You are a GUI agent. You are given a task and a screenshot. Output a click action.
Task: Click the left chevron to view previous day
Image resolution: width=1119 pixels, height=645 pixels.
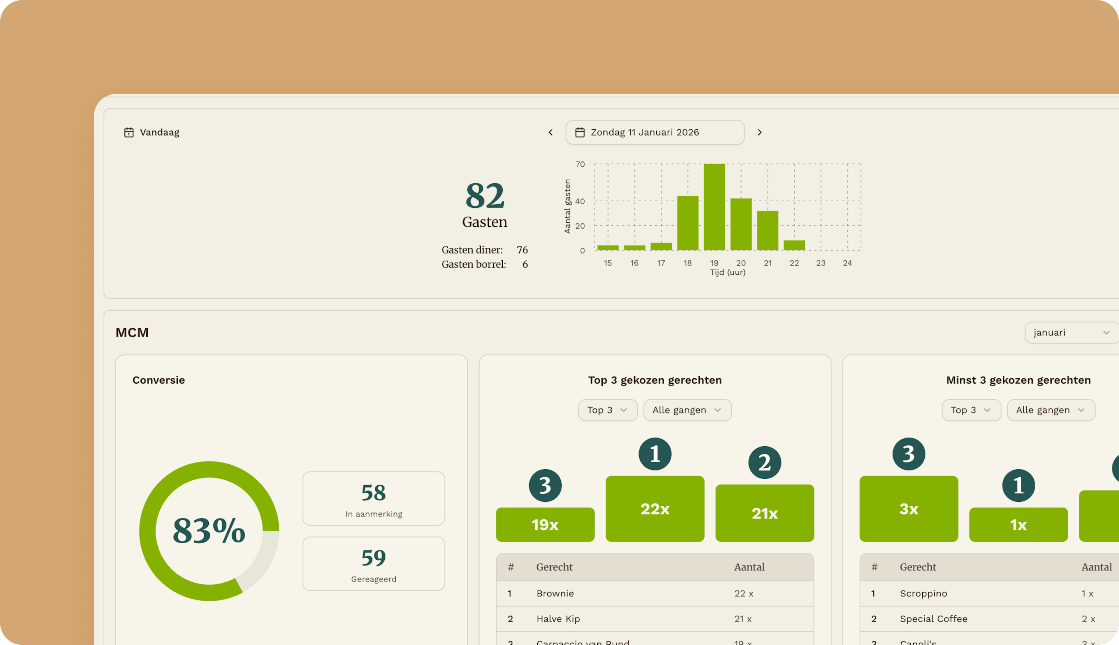[x=551, y=132]
